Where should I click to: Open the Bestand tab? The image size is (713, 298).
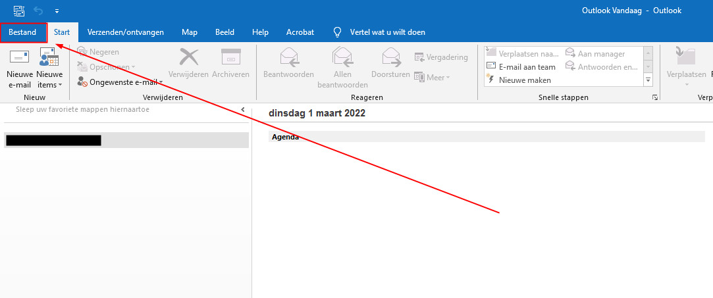coord(23,32)
